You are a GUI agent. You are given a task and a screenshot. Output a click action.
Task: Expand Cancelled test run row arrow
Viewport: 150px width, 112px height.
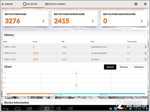point(145,47)
